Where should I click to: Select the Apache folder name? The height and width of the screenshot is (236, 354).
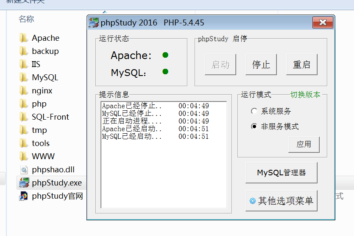(46, 38)
